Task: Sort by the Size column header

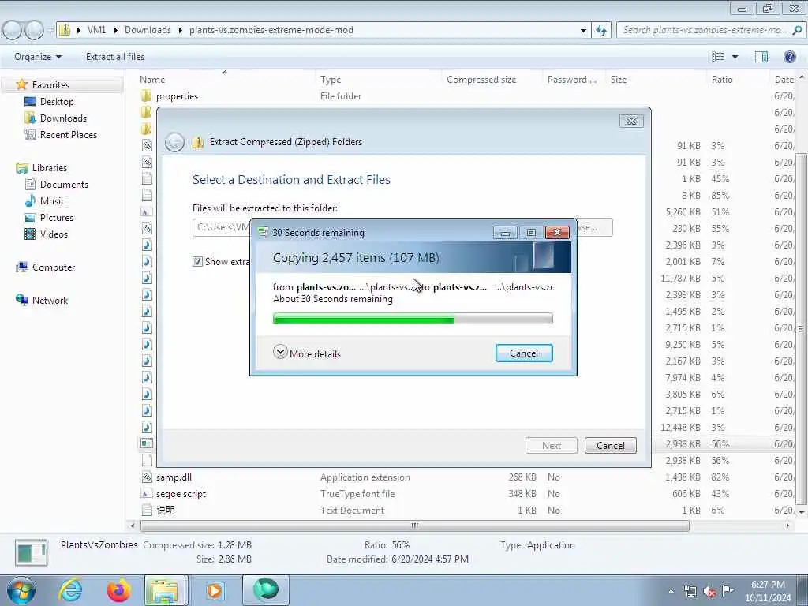Action: pyautogui.click(x=619, y=80)
